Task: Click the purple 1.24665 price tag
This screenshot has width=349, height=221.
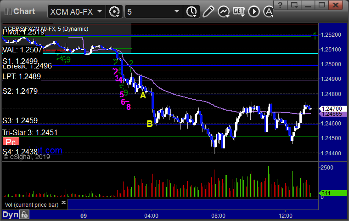Action: point(332,114)
